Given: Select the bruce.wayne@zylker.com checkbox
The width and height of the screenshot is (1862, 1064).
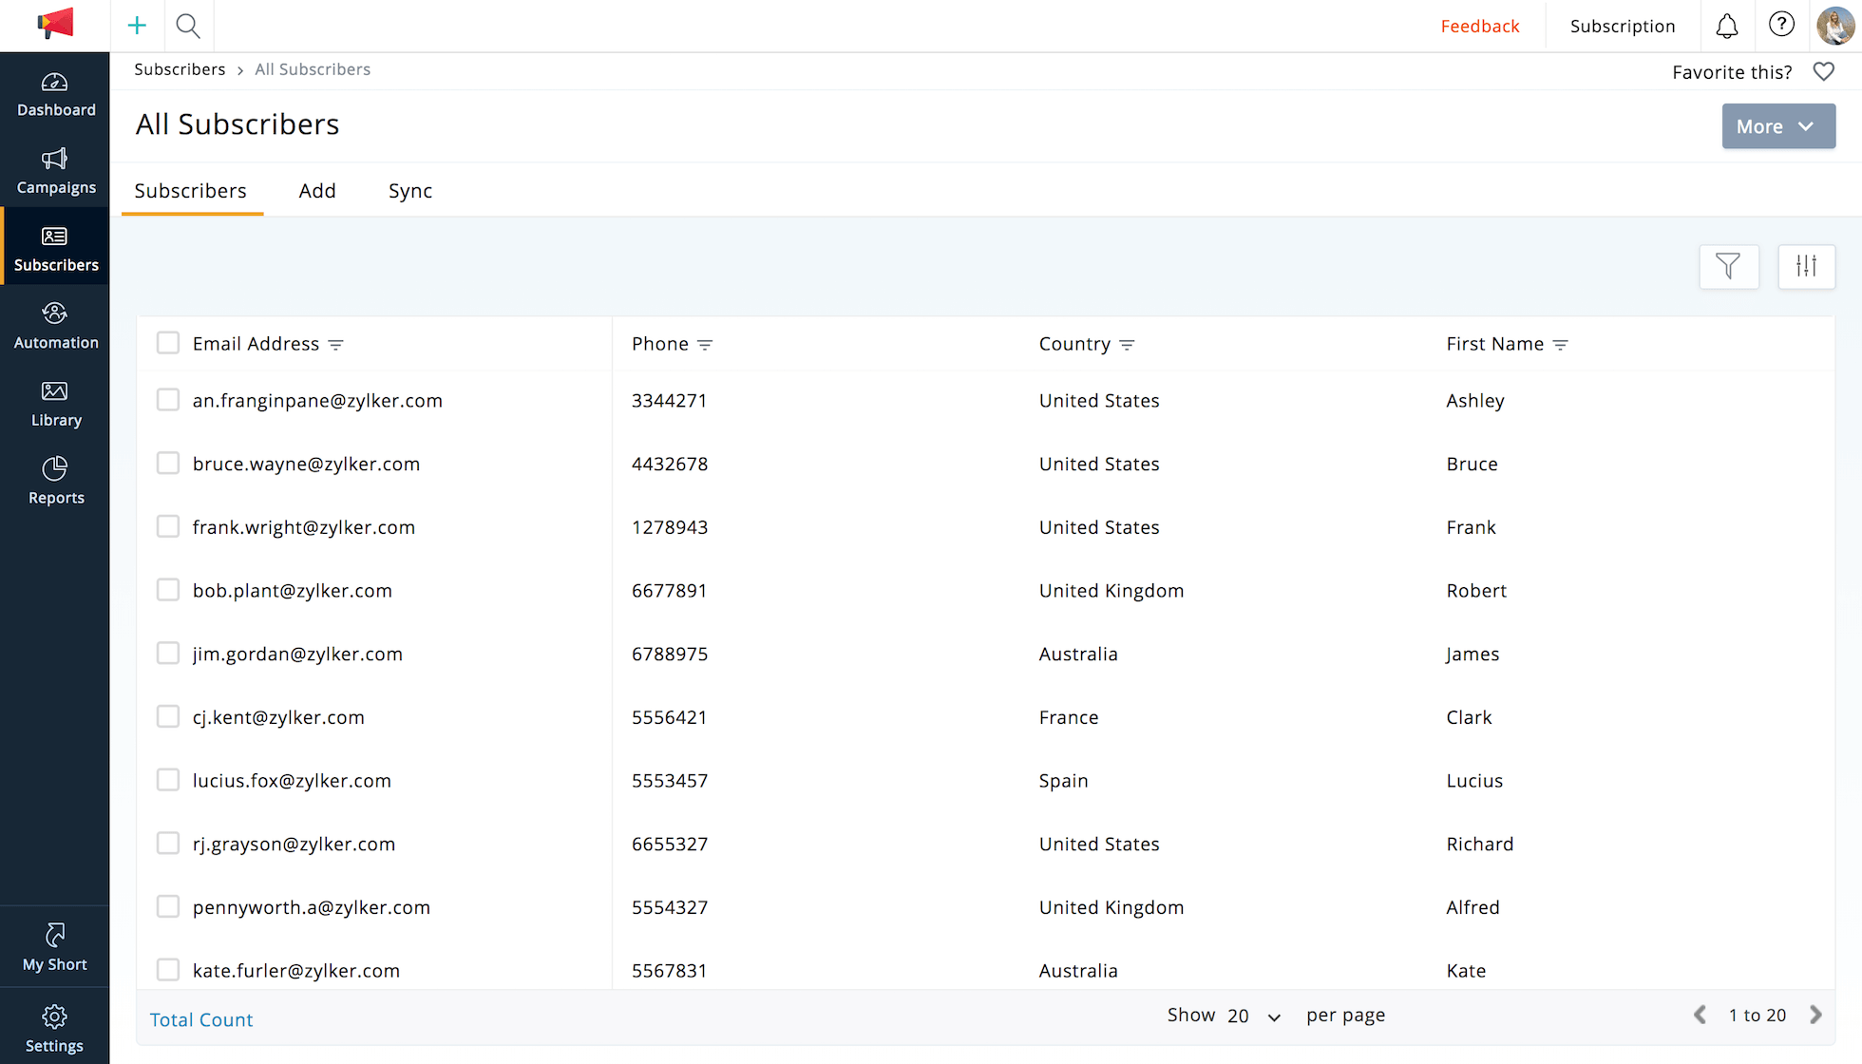Looking at the screenshot, I should point(168,464).
